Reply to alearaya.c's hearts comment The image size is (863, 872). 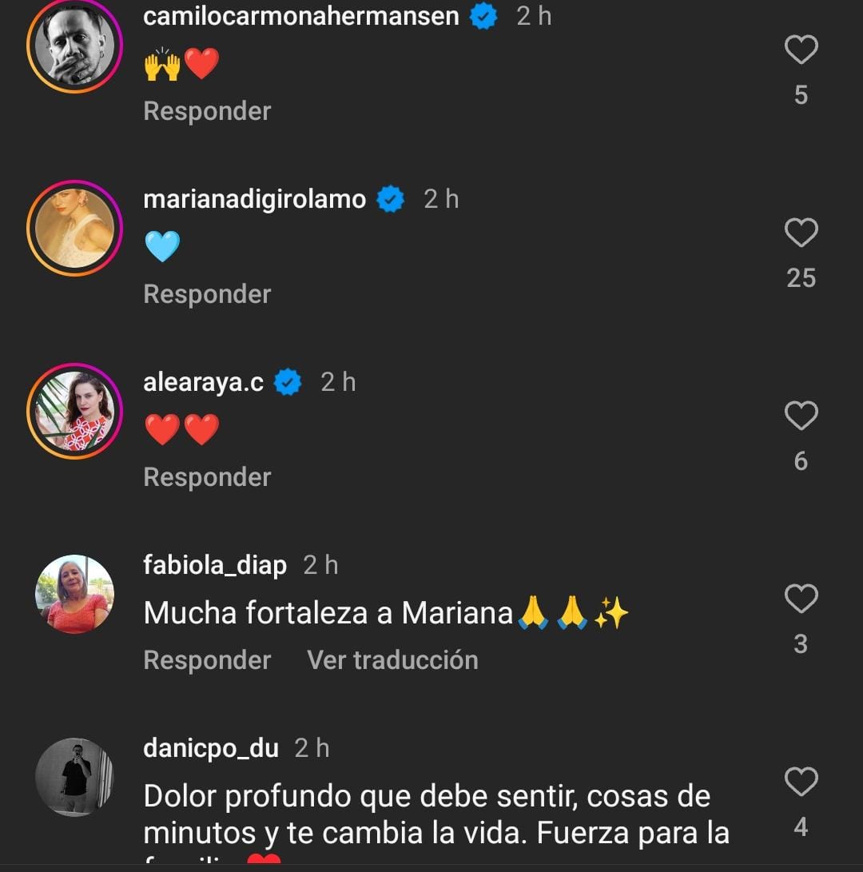[207, 477]
